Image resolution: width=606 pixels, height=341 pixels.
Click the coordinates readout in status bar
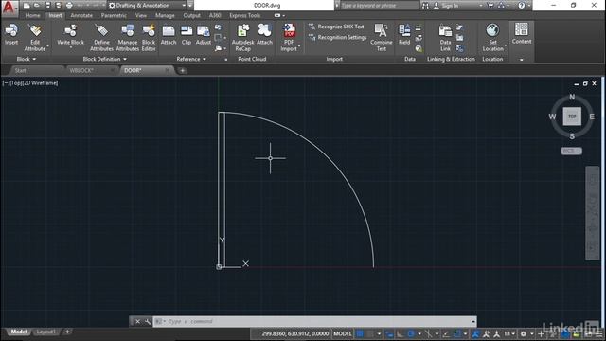pyautogui.click(x=294, y=333)
